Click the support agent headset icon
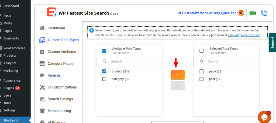 coord(242,13)
